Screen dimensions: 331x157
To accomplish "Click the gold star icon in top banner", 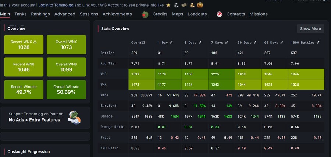I will (x=168, y=5).
